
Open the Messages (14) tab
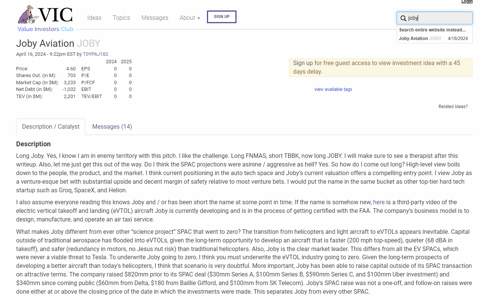tap(112, 127)
